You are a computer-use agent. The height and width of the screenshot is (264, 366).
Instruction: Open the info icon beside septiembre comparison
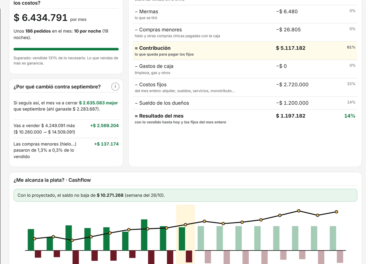115,87
